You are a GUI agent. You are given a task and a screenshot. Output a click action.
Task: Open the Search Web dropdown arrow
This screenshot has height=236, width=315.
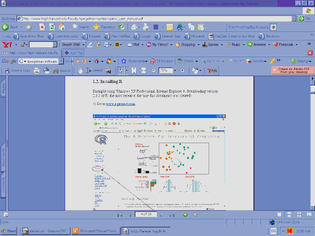pos(83,44)
